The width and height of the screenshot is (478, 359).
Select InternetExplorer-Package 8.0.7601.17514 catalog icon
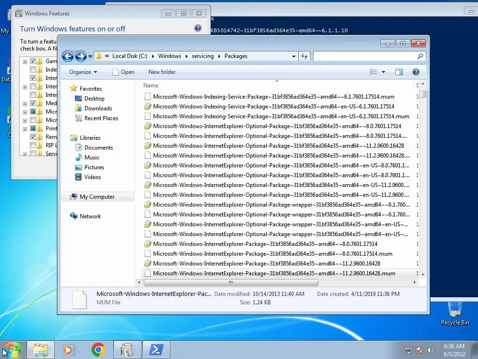(148, 244)
